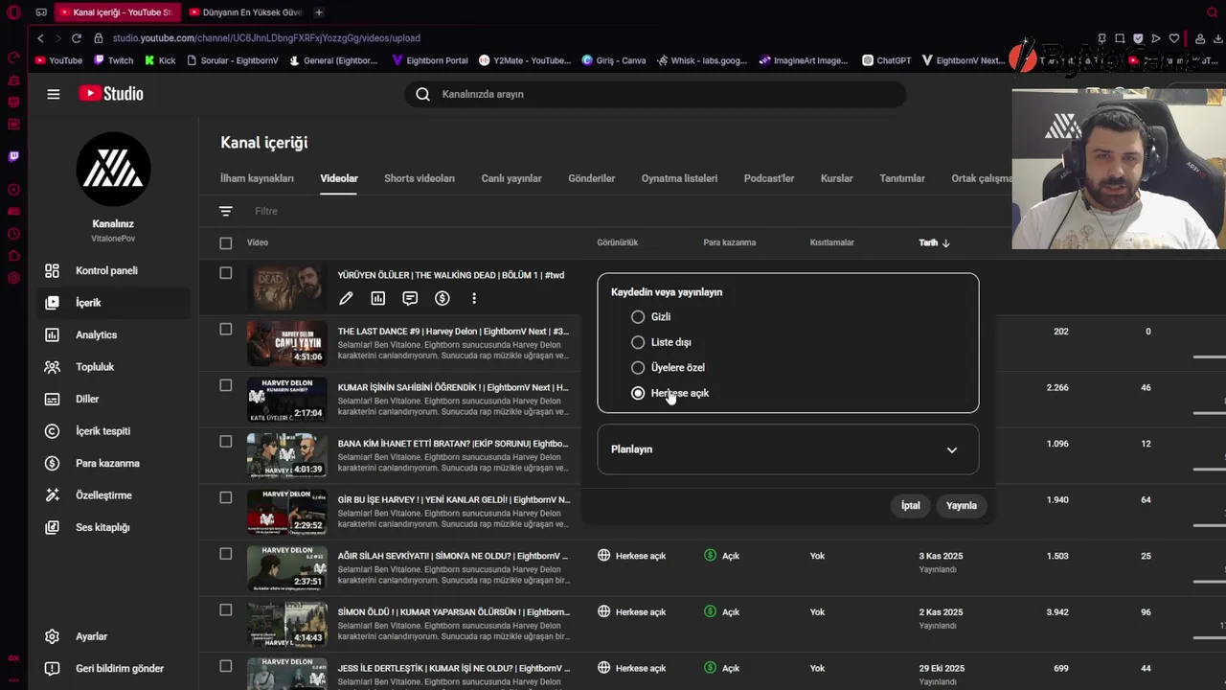The height and width of the screenshot is (690, 1226).
Task: Click the Para kazanma dollar sidebar icon
Action: click(53, 463)
